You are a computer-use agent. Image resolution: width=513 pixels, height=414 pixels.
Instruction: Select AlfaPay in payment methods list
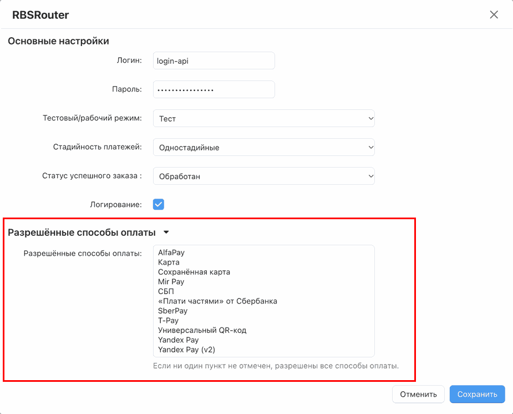click(263, 253)
